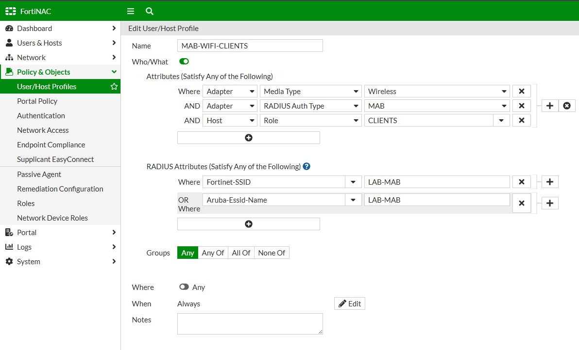579x350 pixels.
Task: Open the RADIUS Auth Type dropdown
Action: [310, 106]
